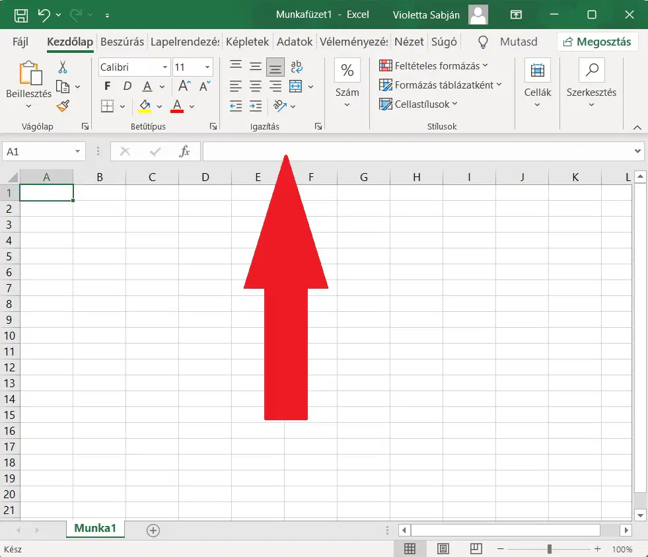648x557 pixels.
Task: Click the Name Box showing A1
Action: [44, 152]
